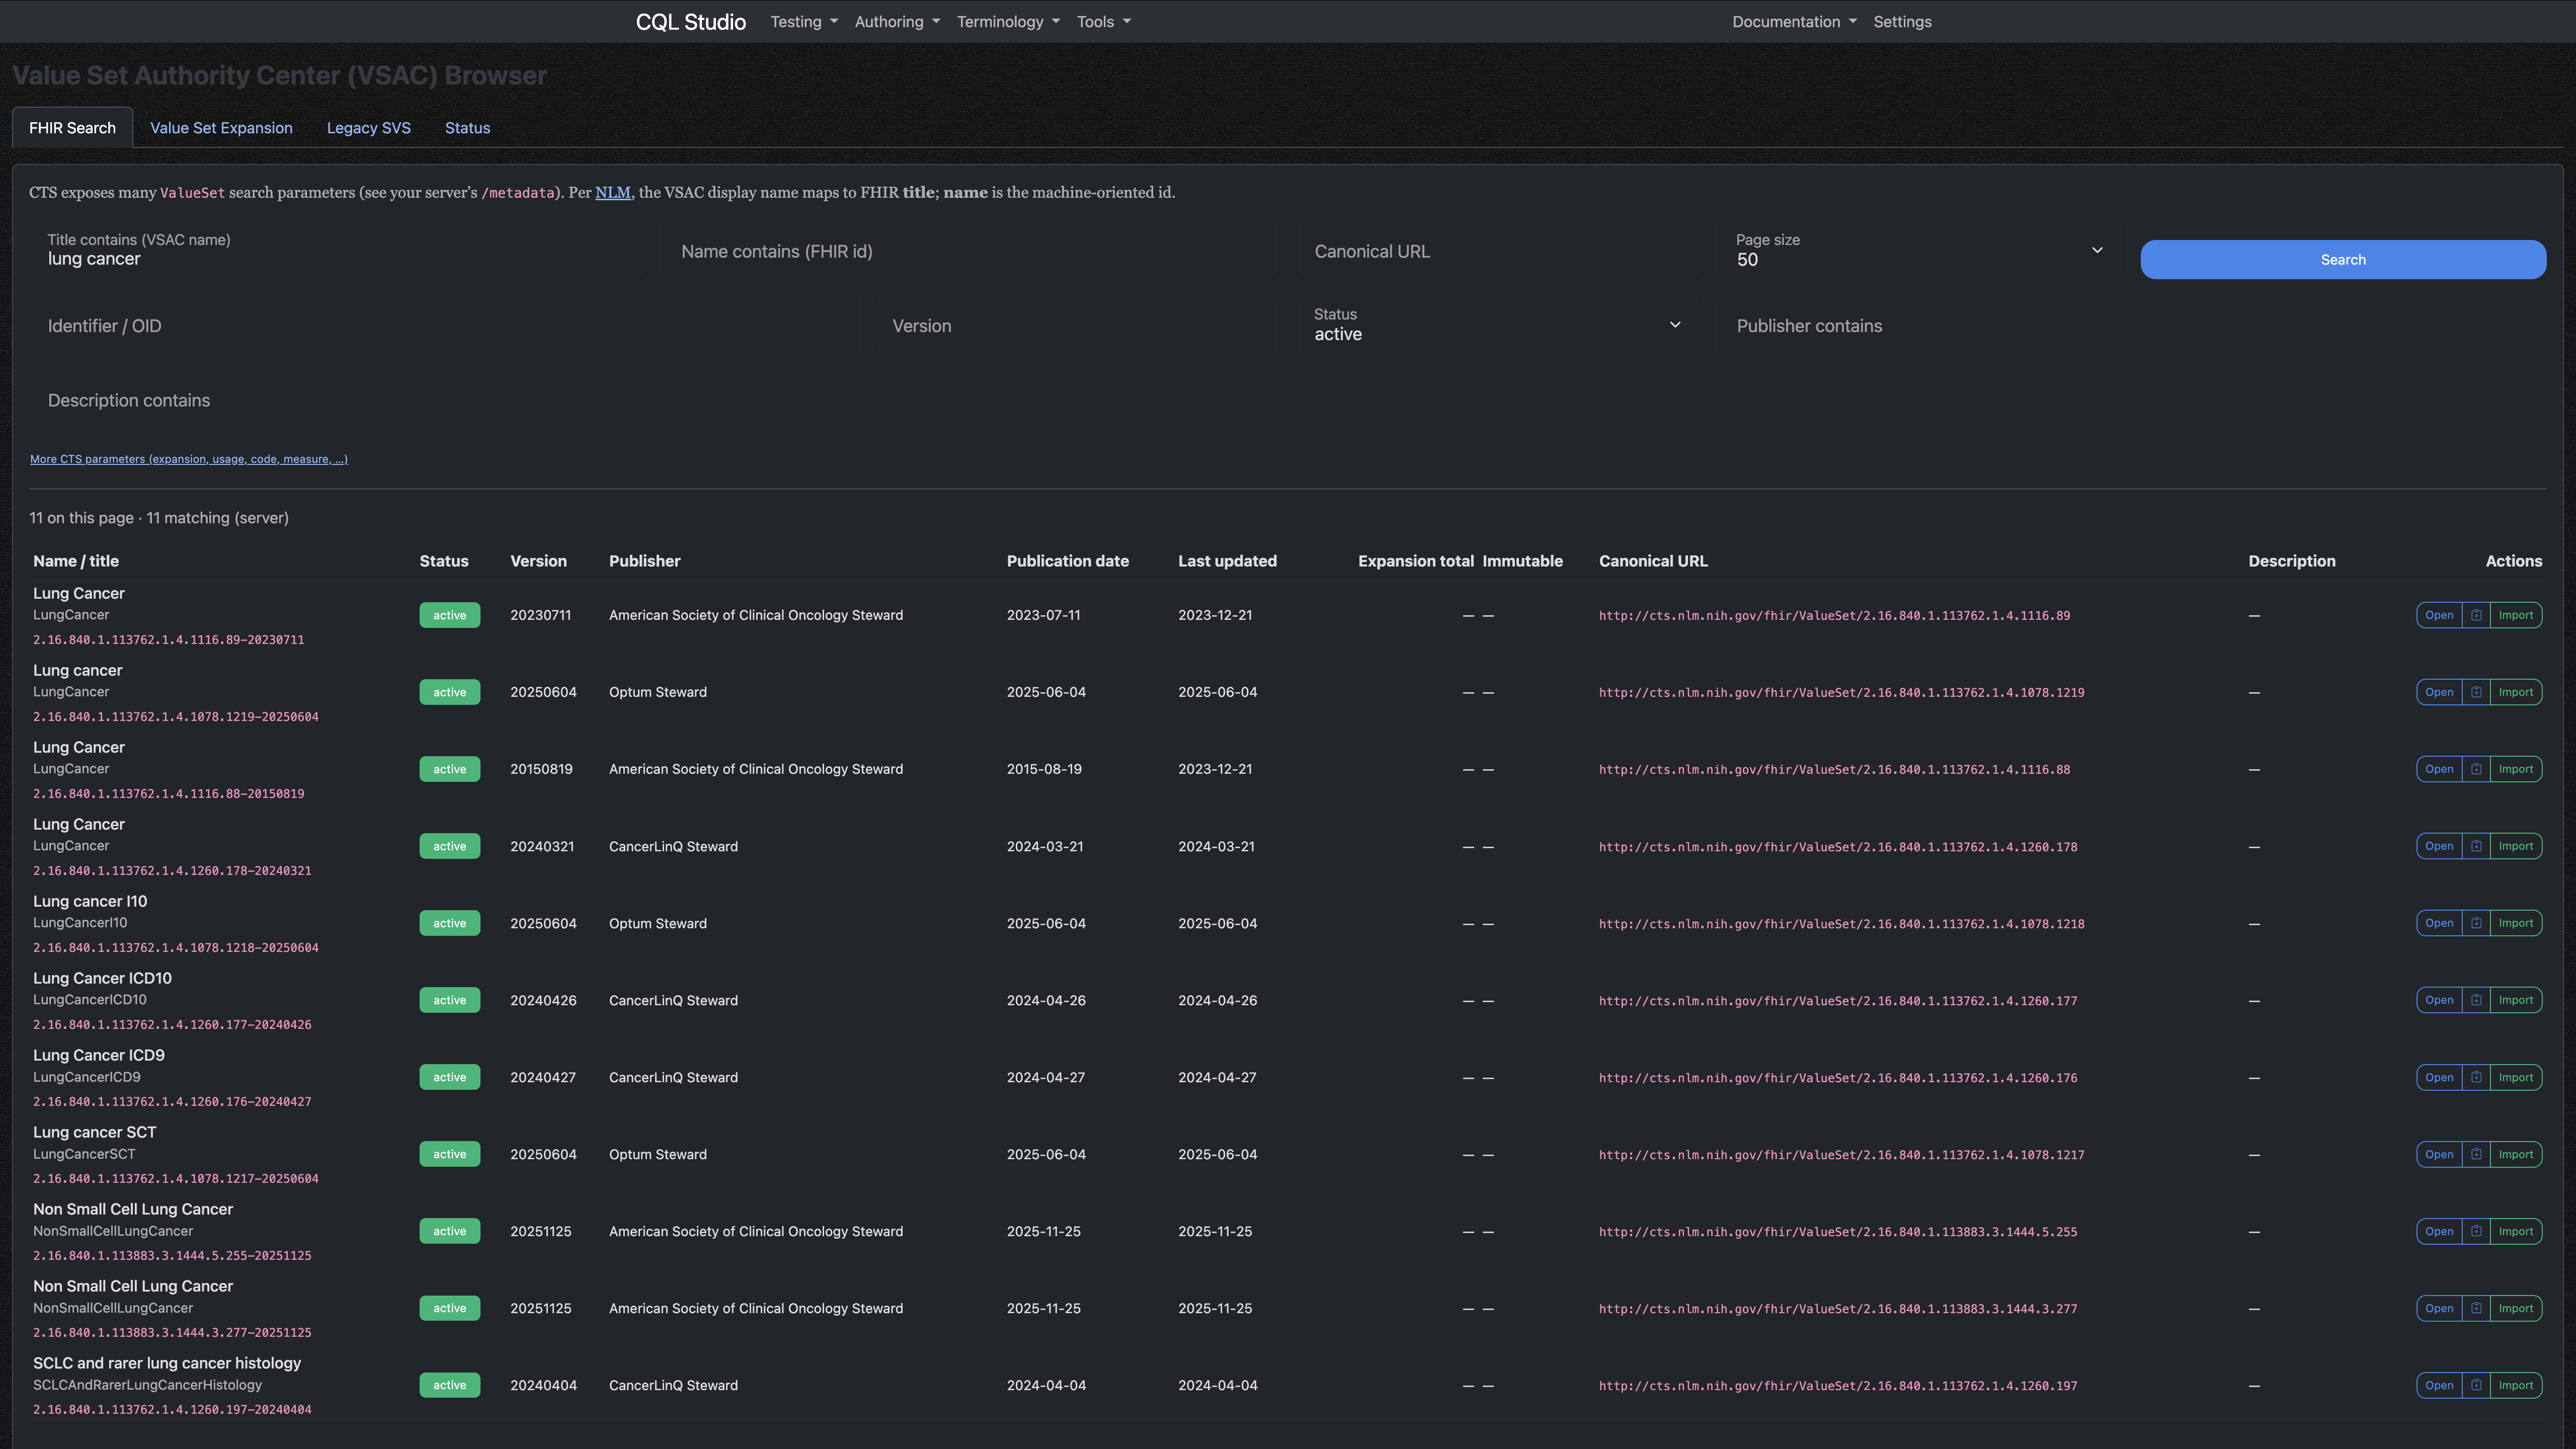Select the FHIR Search tab

[x=72, y=128]
